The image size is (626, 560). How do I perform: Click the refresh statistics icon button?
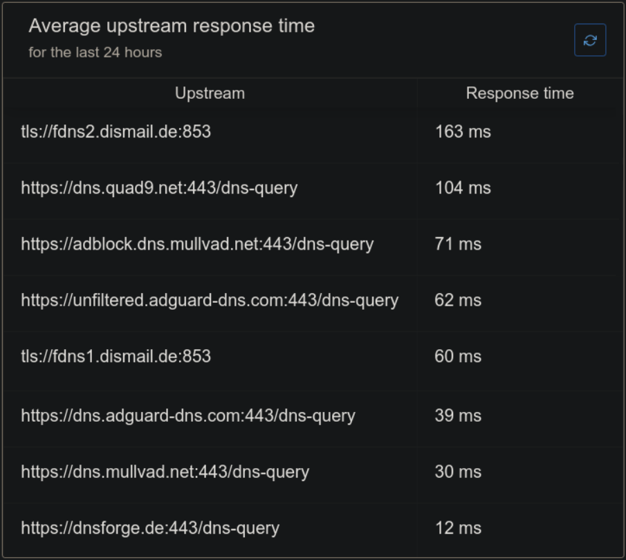(x=590, y=41)
